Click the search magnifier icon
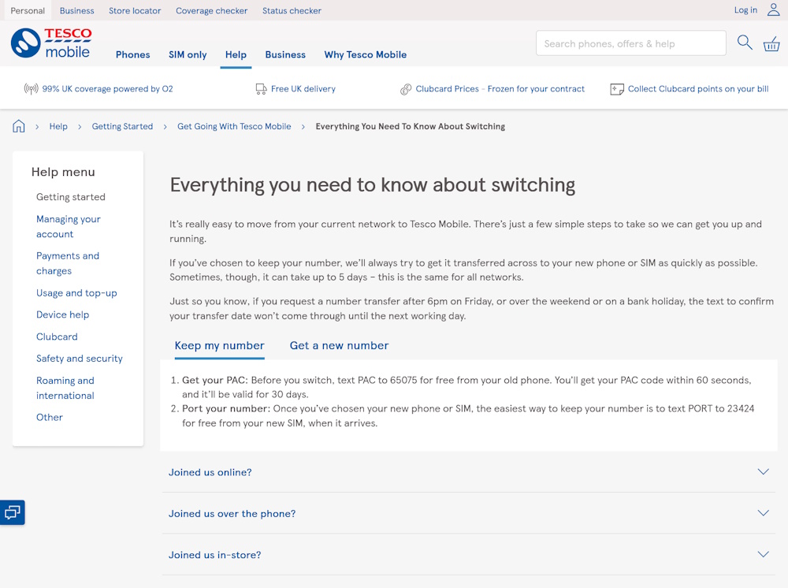Image resolution: width=788 pixels, height=588 pixels. point(745,43)
